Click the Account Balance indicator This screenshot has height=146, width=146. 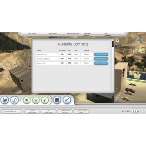pyautogui.click(x=32, y=111)
